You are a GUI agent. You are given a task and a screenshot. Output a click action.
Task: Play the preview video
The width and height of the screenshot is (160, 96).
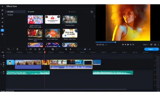point(128,45)
